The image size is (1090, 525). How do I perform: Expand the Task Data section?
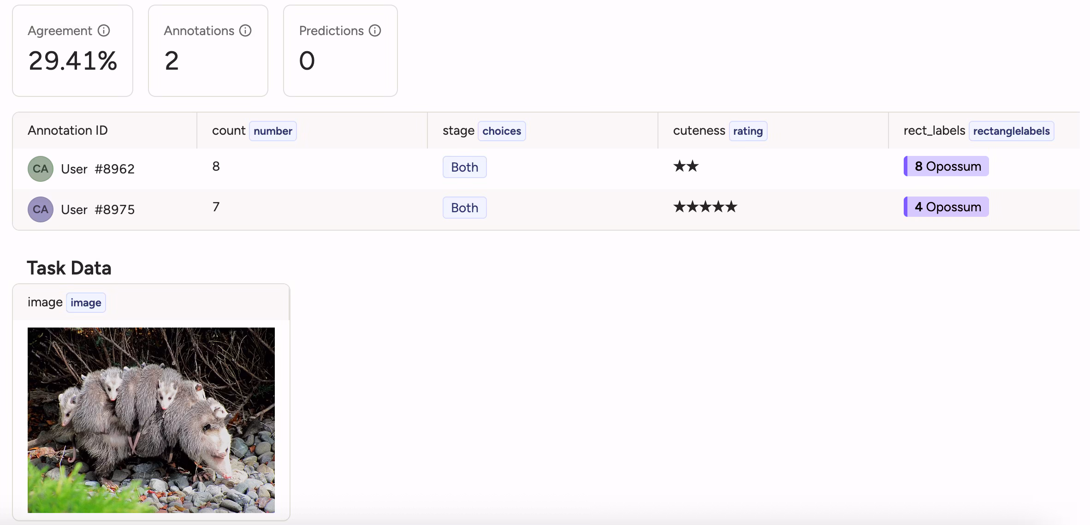point(69,267)
